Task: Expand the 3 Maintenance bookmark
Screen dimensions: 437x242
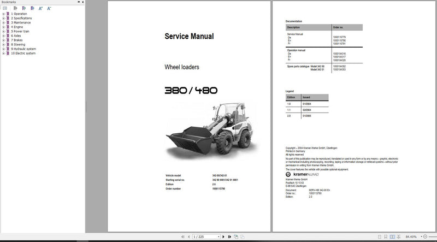Action: tap(3, 22)
